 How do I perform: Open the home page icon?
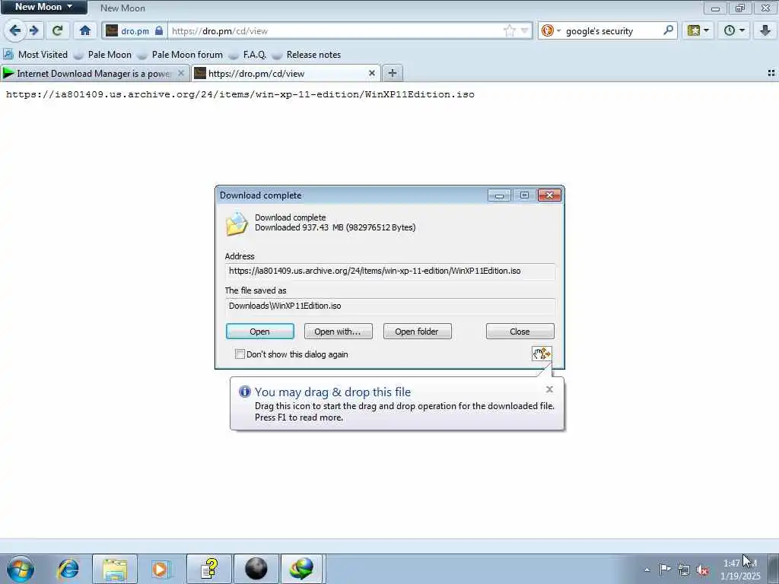(85, 30)
